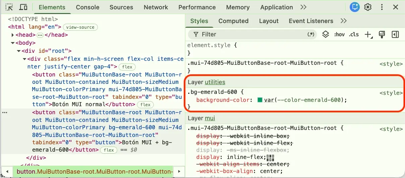Click flex badge after Botón MUI normal
Viewport: 405px width, 178px height.
(145, 105)
